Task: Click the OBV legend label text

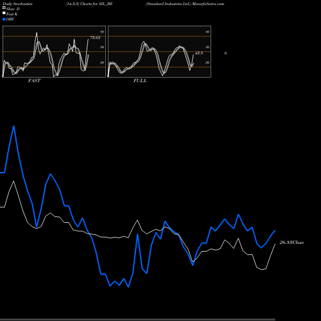Action: click(10, 19)
